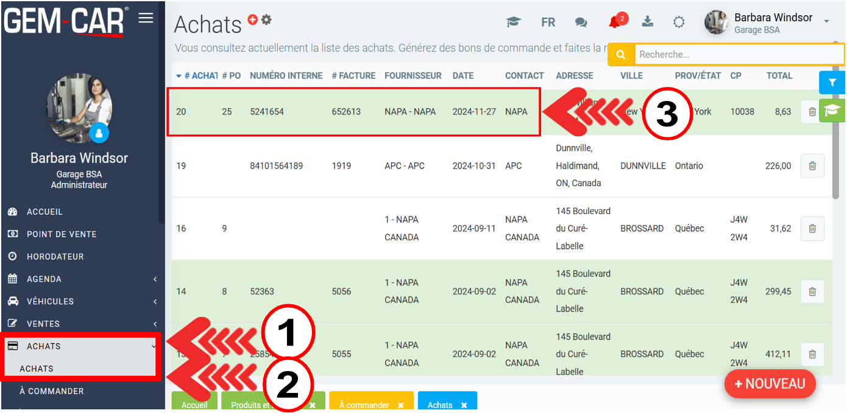Open the chat messages icon
The height and width of the screenshot is (413, 847).
[x=581, y=23]
